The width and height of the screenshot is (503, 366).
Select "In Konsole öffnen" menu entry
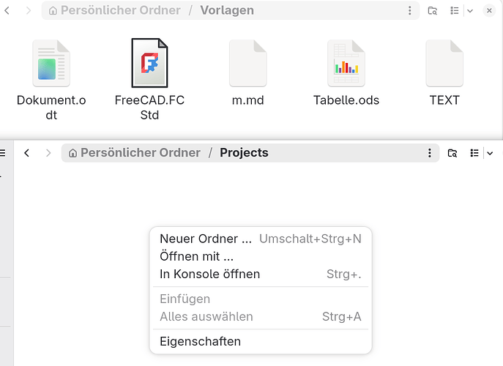click(209, 274)
